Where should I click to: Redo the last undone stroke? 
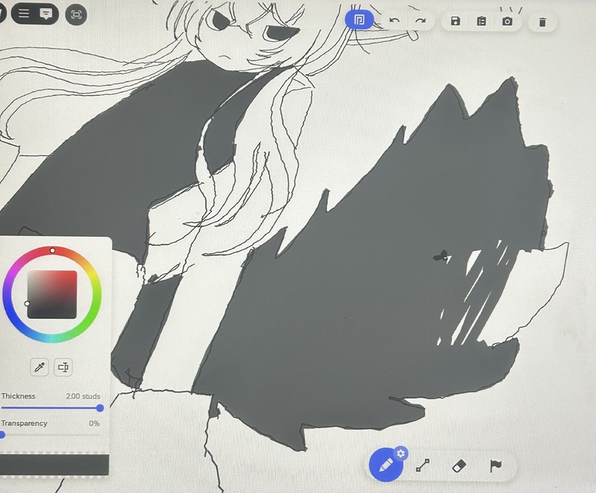pyautogui.click(x=421, y=21)
